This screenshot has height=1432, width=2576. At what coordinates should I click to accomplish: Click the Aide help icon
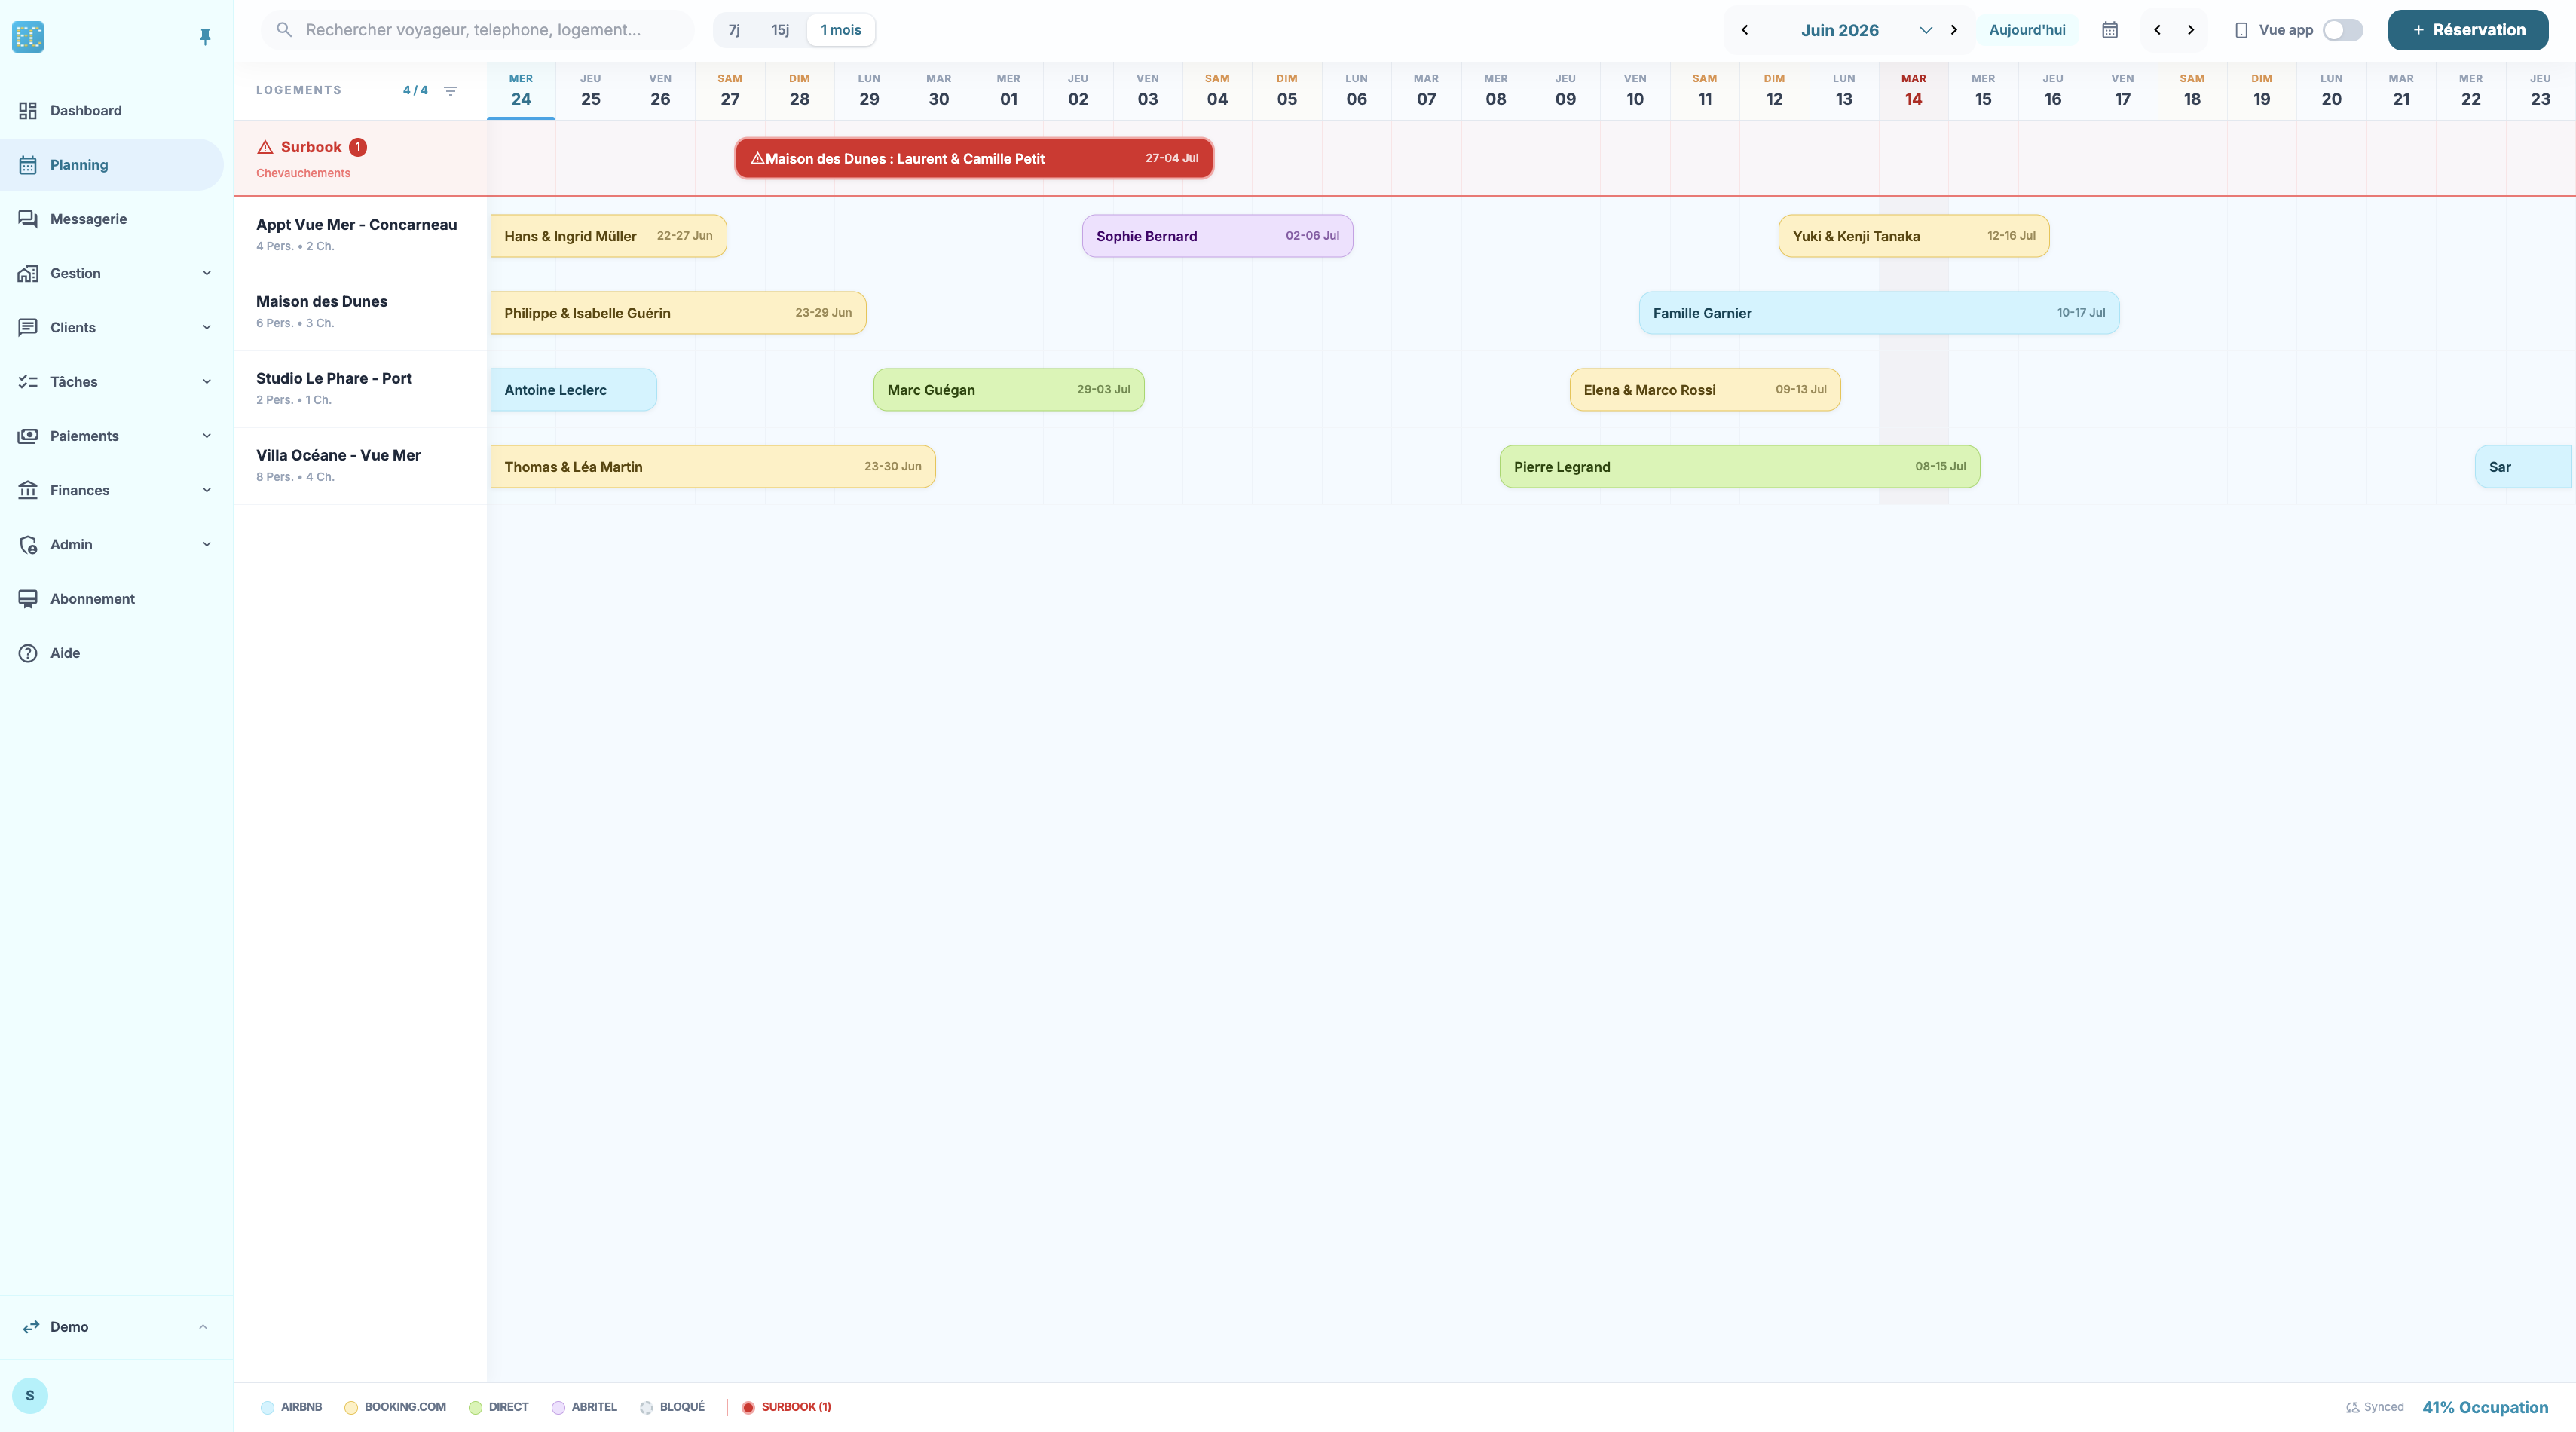click(28, 653)
